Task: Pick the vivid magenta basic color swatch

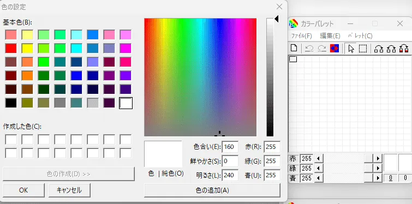Action: coord(126,49)
